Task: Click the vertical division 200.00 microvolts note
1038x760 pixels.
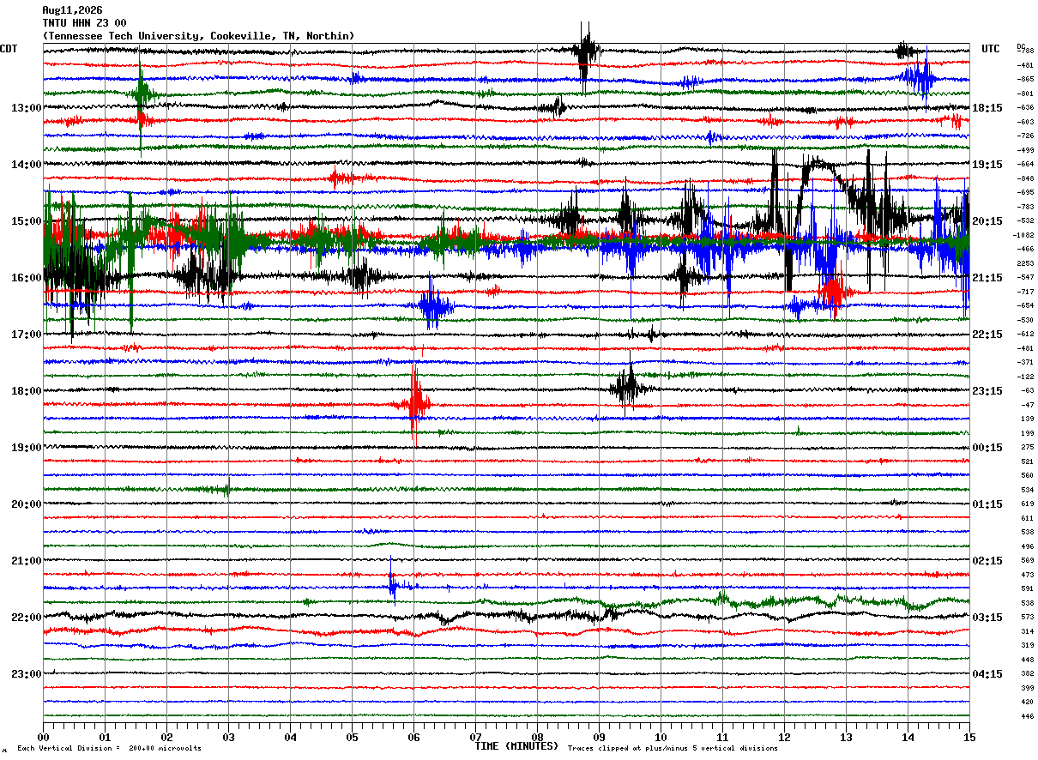Action: (x=109, y=748)
